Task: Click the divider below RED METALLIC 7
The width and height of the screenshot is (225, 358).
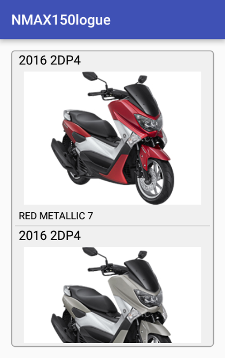Action: tap(112, 226)
